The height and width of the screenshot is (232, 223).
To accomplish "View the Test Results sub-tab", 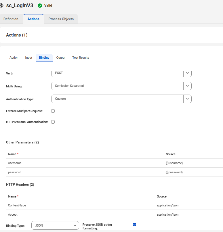I will [x=81, y=57].
